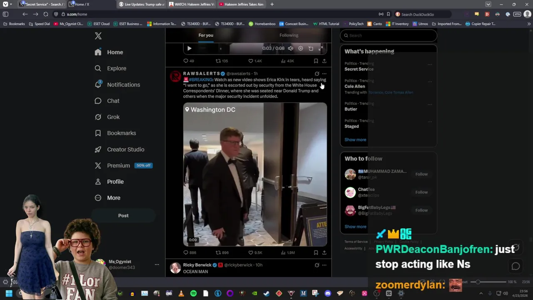
Task: Open options for Cole Allen trend
Action: [430, 82]
